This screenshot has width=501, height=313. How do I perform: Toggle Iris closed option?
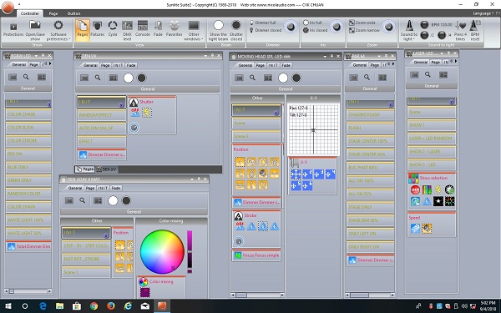click(x=315, y=30)
